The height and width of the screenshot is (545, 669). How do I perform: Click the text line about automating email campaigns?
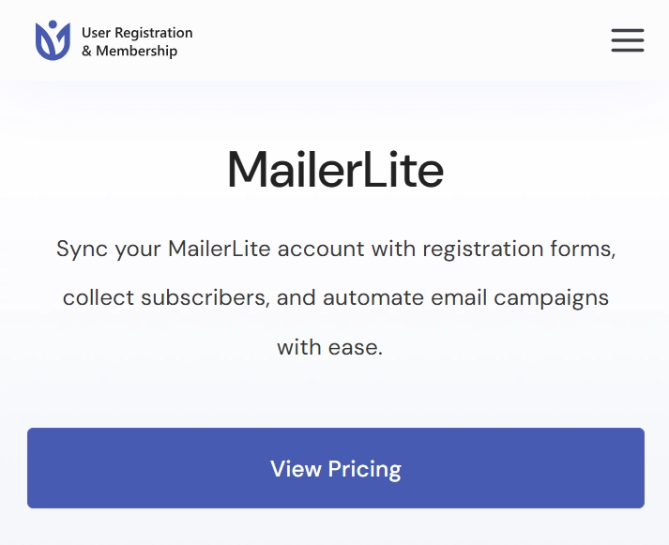336,297
